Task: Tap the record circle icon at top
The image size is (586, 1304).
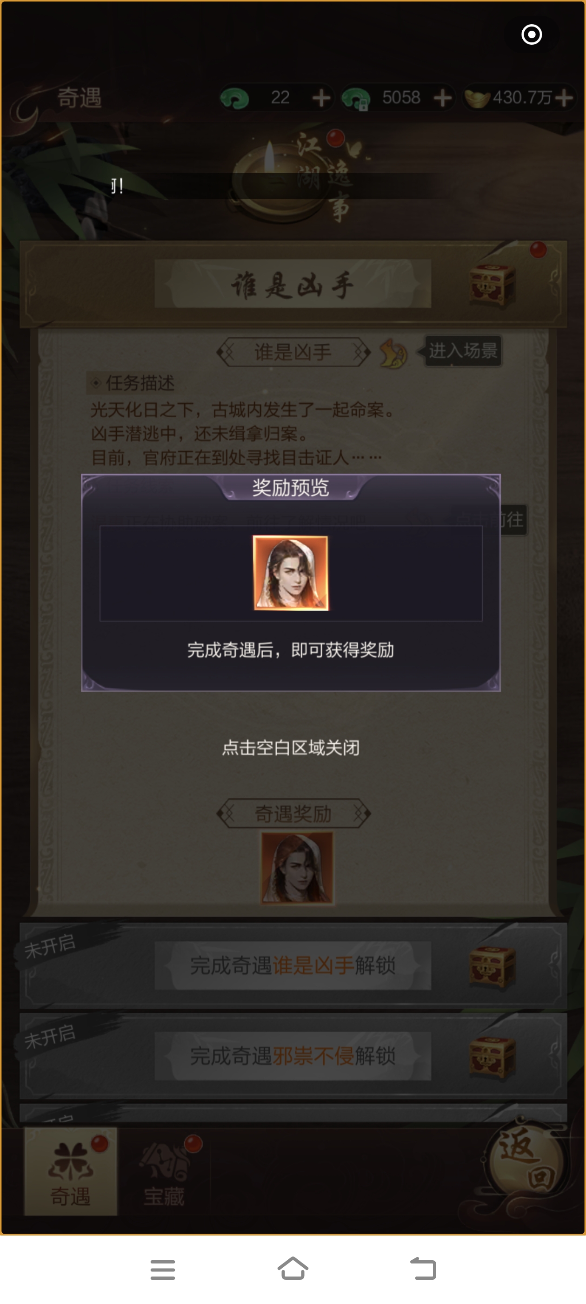Action: [532, 34]
